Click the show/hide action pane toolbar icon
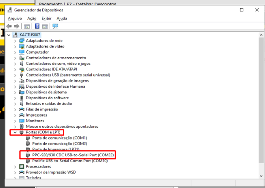The height and width of the screenshot is (188, 265). click(45, 26)
